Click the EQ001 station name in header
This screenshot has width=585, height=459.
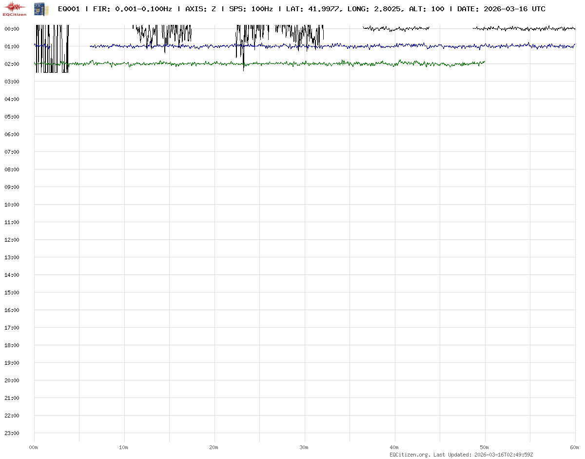(x=69, y=9)
